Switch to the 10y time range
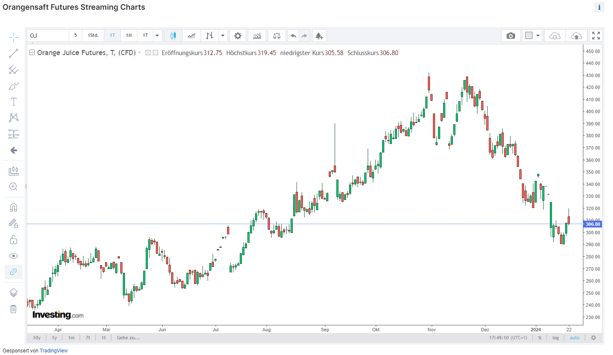This screenshot has height=355, width=613. pyautogui.click(x=37, y=338)
